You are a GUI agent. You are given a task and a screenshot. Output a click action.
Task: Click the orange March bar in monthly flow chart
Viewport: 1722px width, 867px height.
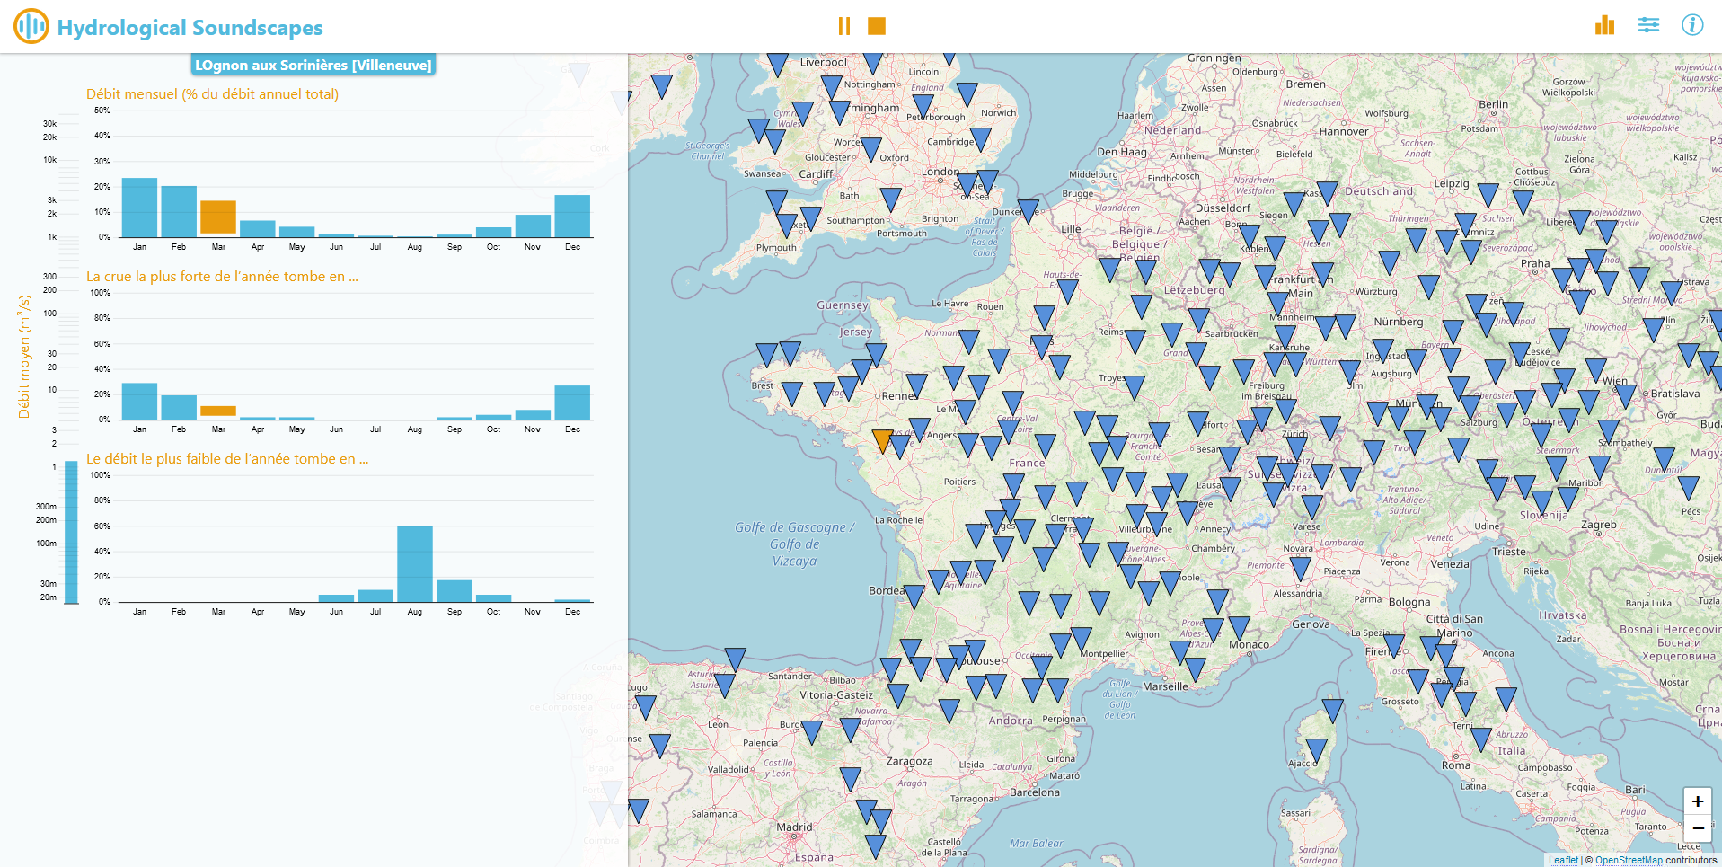click(x=218, y=217)
